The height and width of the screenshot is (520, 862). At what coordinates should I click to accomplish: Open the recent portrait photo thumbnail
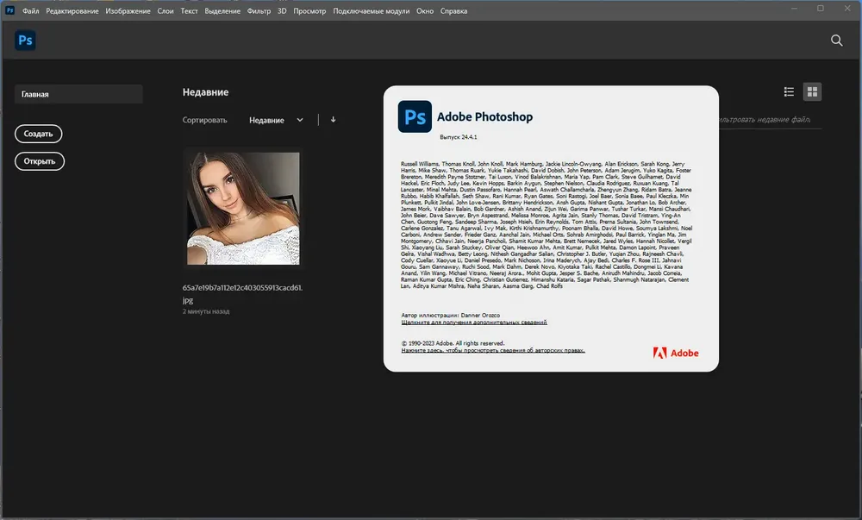(243, 209)
